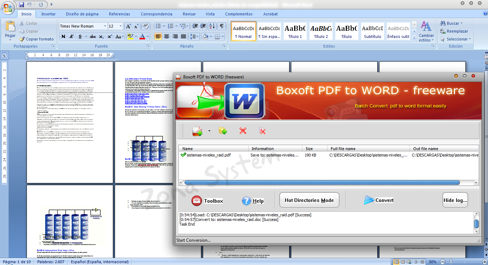Click the Convert button
This screenshot has height=265, width=488.
point(379,200)
